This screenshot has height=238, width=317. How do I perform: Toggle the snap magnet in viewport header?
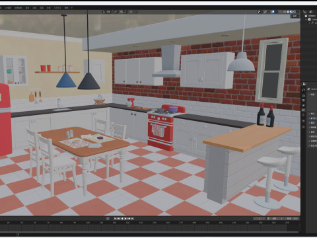coord(122,12)
